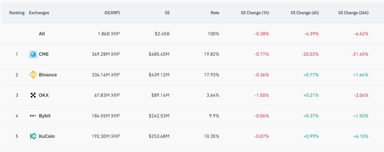Toggle the All aggregate row
384x152 pixels.
coord(42,34)
